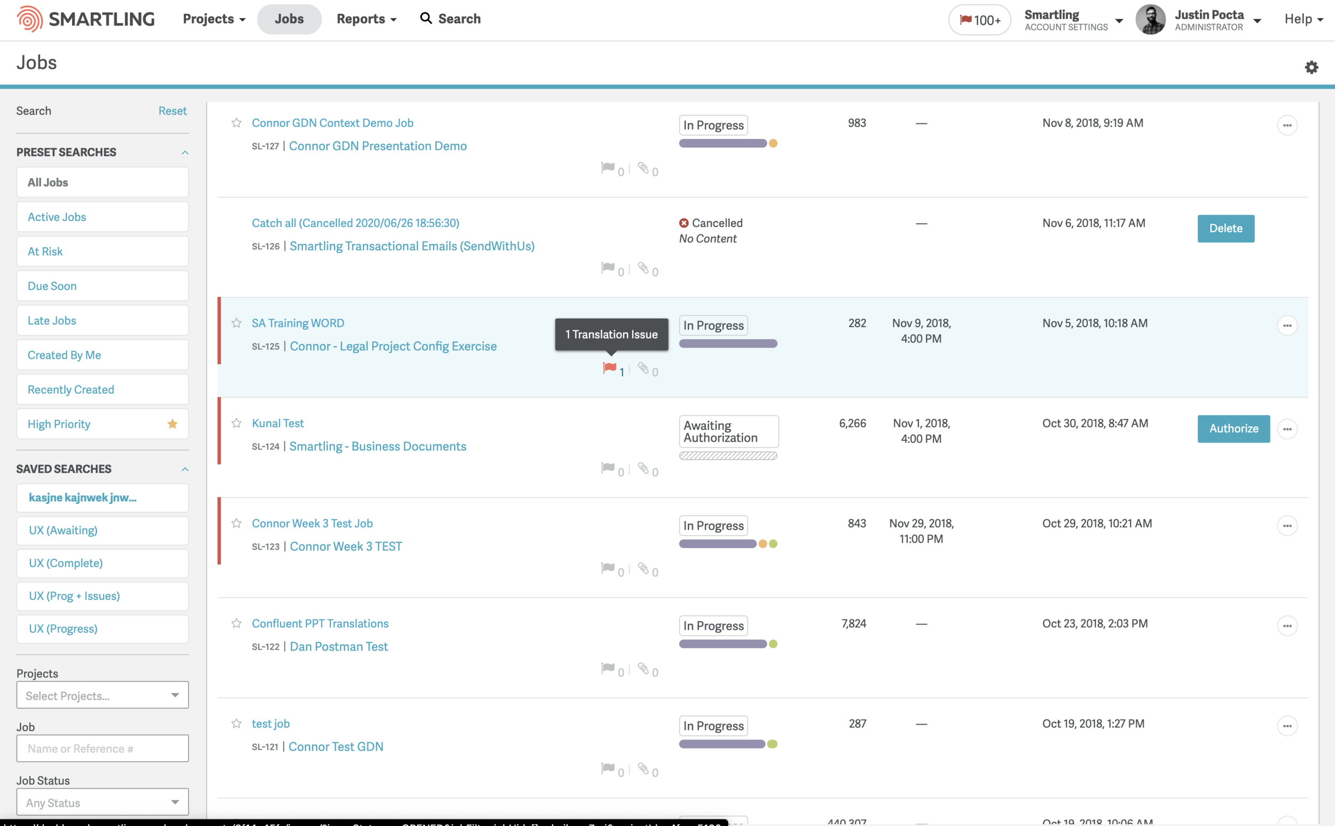The image size is (1335, 826).
Task: Star the SA Training WORD job
Action: 237,323
